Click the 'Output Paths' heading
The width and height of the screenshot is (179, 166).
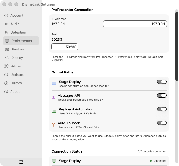63,72
